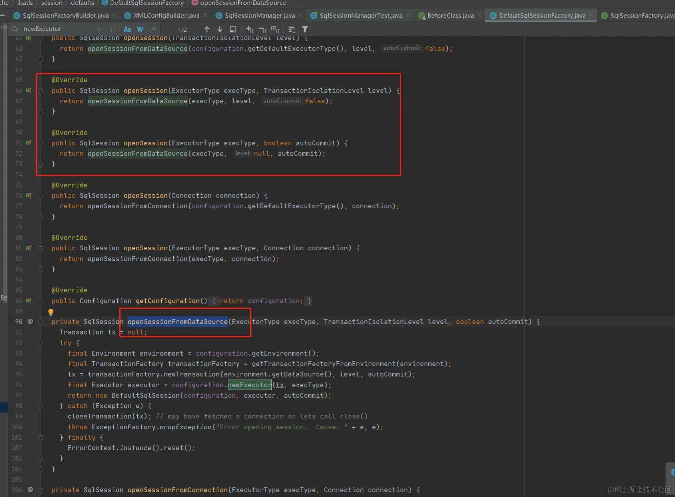Image resolution: width=675 pixels, height=497 pixels.
Task: Click DefaultSqlSessionFactory breadcrumb
Action: pyautogui.click(x=143, y=3)
